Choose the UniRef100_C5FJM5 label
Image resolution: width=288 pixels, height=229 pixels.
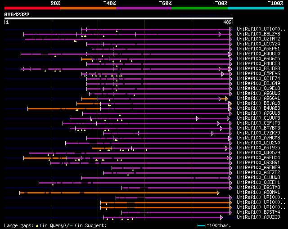coord(258,123)
